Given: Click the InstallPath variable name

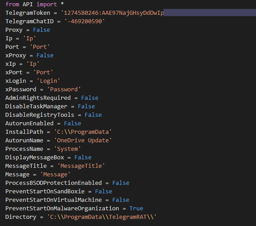Looking at the screenshot, I should (x=24, y=132).
